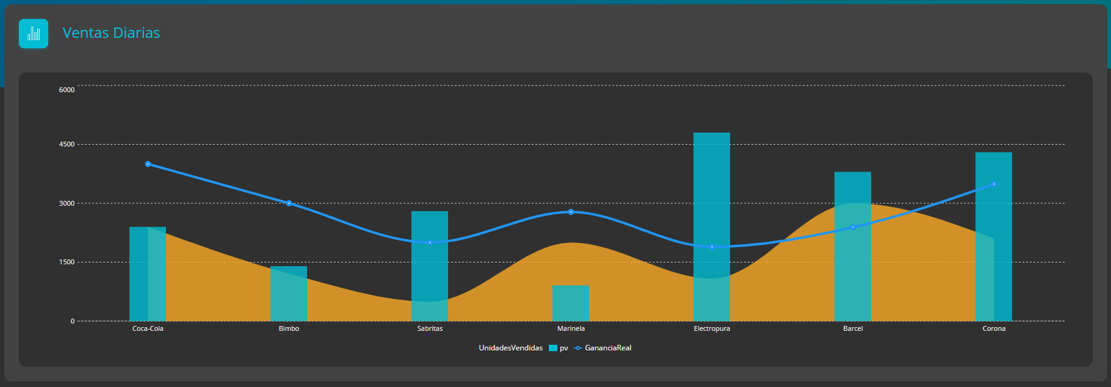Click GananciaReal line point above Marinela
The image size is (1111, 387).
point(571,212)
